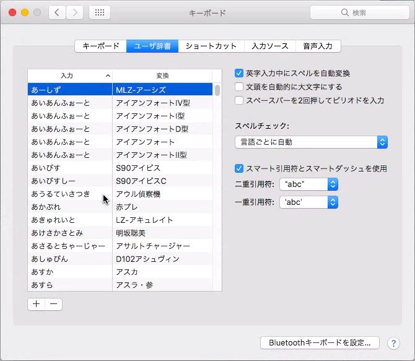This screenshot has width=415, height=361.
Task: Select the S90アイビスC conversion cell
Action: 162,181
